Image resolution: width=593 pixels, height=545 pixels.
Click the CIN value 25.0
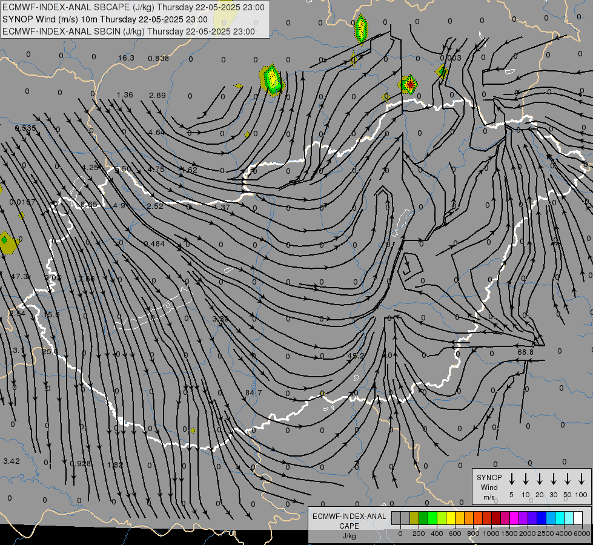(x=50, y=351)
